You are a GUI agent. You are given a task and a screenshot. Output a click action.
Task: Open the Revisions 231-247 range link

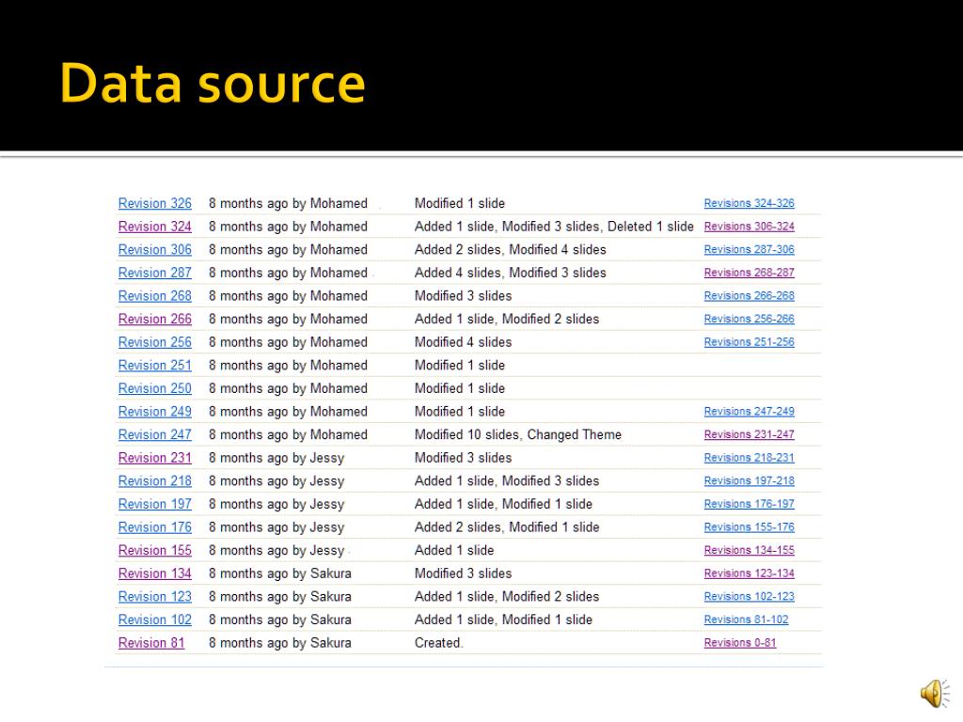[749, 434]
